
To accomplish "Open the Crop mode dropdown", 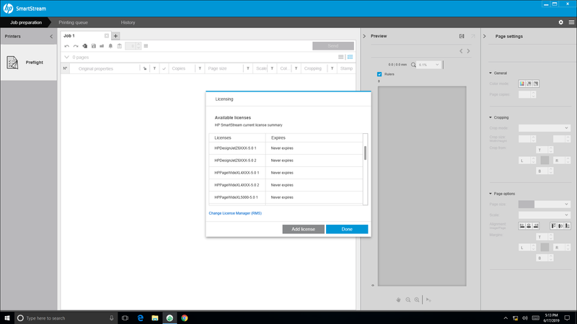I will [x=545, y=128].
